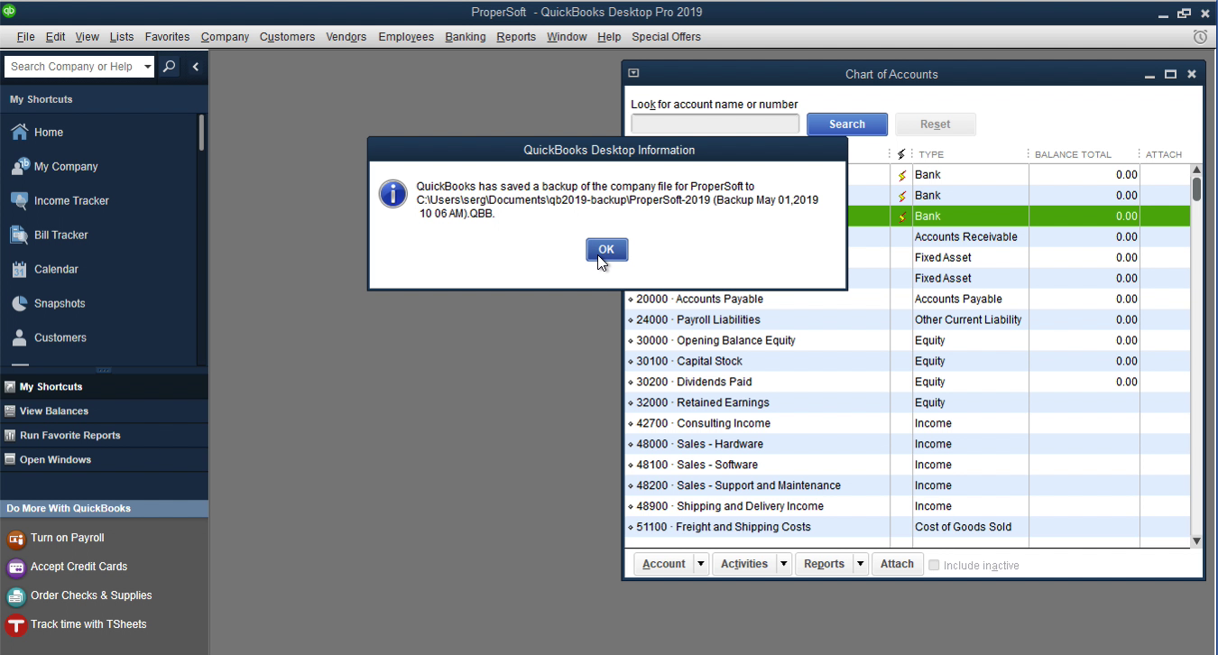1218x655 pixels.
Task: Click the shortcuts sidebar scrollbar
Action: pos(201,133)
